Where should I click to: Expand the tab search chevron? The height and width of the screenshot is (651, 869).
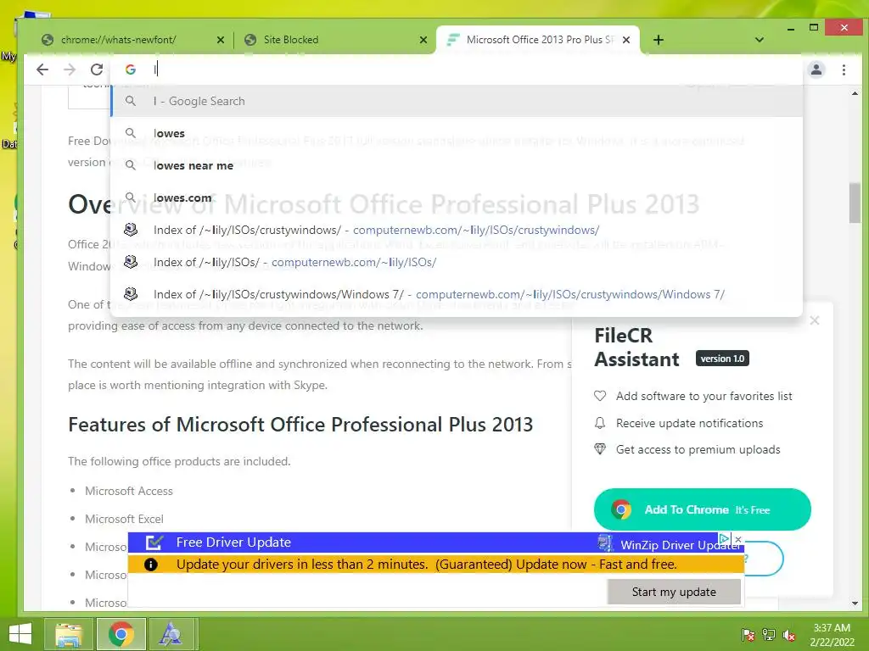[x=760, y=40]
